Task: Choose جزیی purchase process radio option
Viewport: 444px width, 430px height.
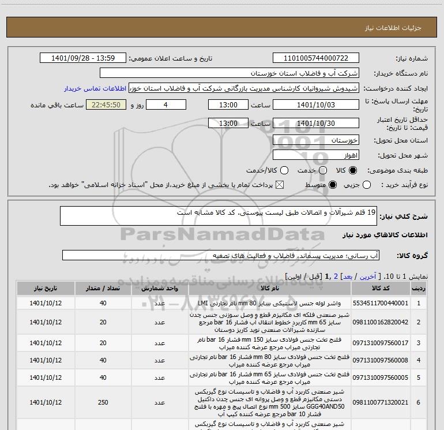Action: tap(367, 185)
